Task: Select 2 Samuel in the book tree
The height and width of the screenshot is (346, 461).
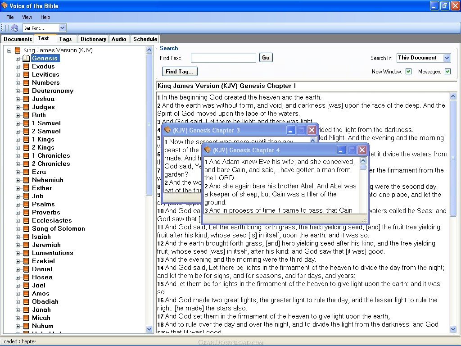Action: 46,131
